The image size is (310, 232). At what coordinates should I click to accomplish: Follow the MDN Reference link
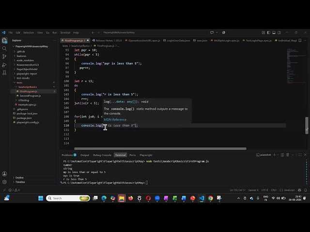pos(115,119)
